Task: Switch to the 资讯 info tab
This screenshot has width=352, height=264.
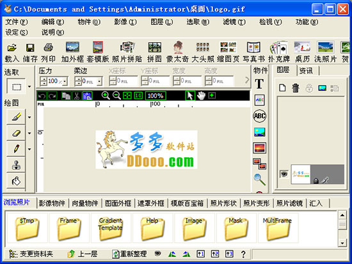Action: point(306,71)
